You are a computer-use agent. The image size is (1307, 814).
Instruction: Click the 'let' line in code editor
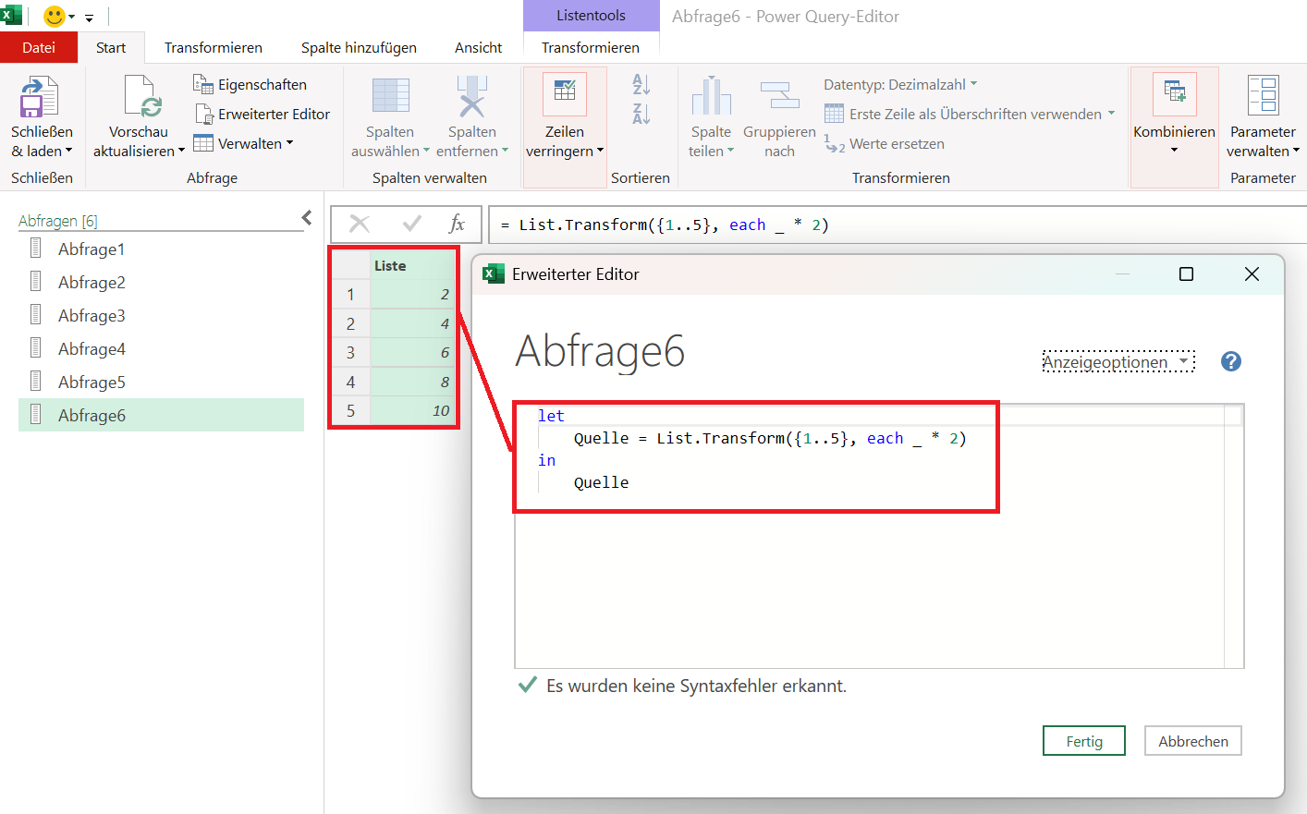(x=551, y=416)
